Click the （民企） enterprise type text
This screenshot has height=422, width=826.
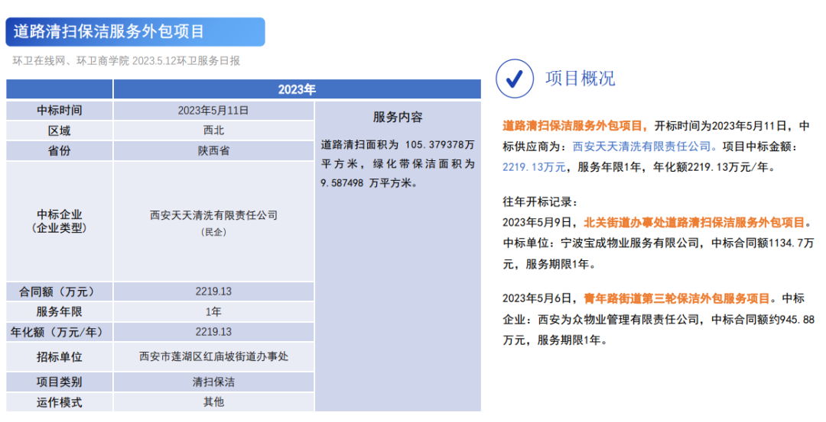coord(213,232)
